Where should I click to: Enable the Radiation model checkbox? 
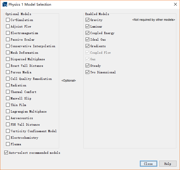(8, 85)
